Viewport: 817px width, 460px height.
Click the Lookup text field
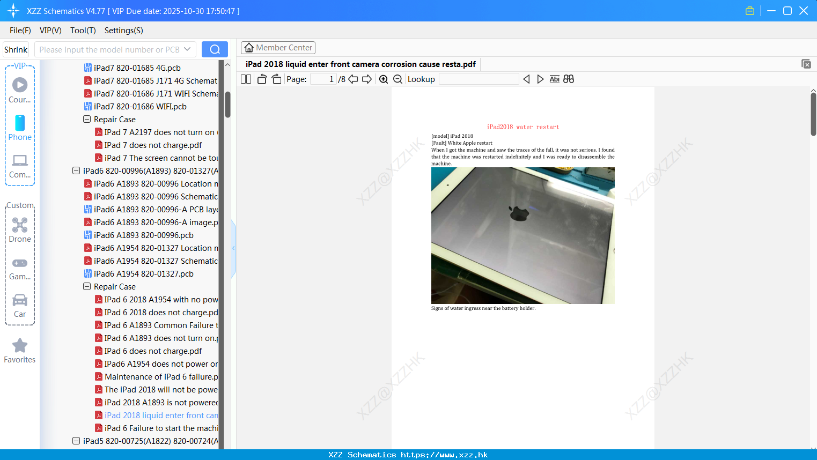pos(479,79)
